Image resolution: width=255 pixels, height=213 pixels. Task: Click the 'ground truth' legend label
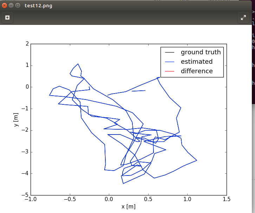(201, 53)
